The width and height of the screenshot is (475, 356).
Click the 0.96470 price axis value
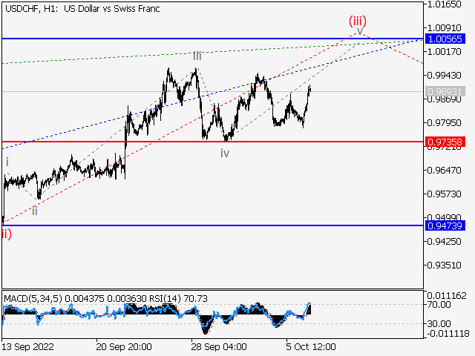(444, 170)
